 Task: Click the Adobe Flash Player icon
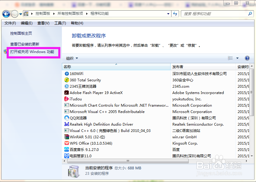pos(67,93)
